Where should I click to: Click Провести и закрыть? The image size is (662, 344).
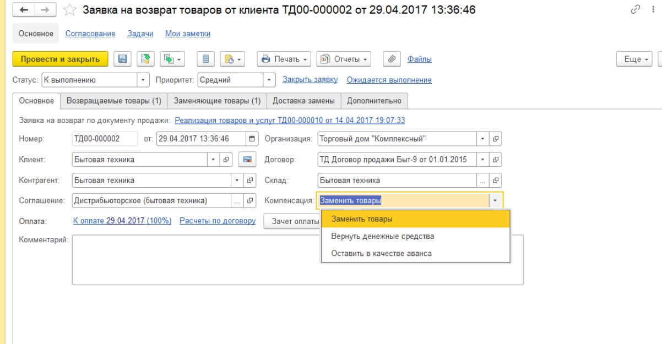[x=60, y=59]
